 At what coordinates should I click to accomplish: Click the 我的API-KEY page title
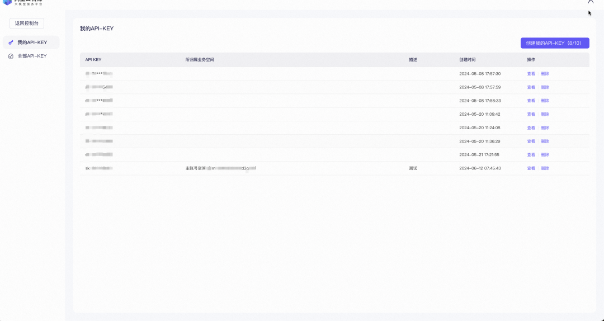97,29
